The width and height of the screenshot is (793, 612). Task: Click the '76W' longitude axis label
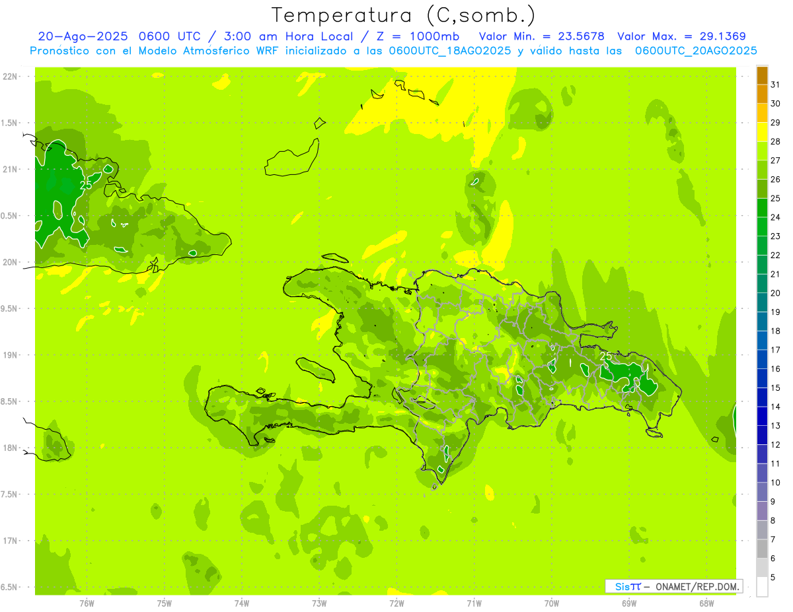(x=87, y=603)
